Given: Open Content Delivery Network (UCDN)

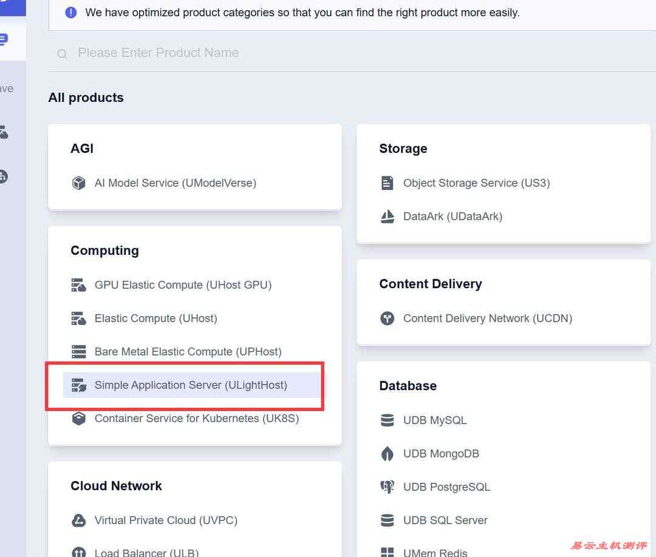Looking at the screenshot, I should coord(487,319).
